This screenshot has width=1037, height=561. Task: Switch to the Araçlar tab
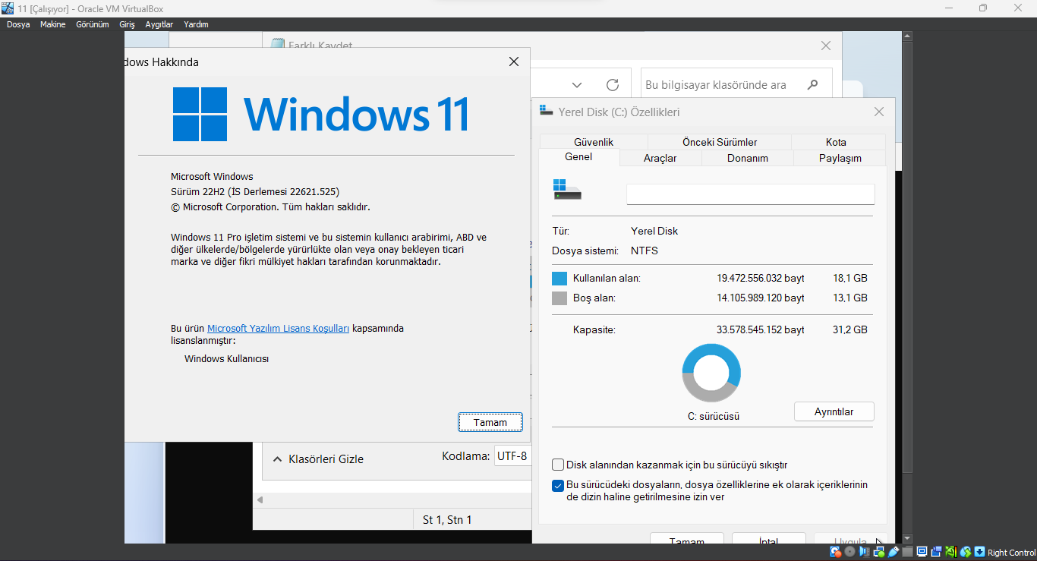[660, 158]
